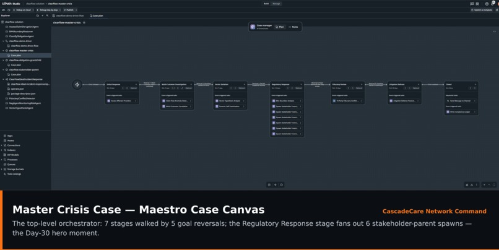499x250 pixels.
Task: Click the fit-to-screen icon on canvas
Action: coord(494,185)
